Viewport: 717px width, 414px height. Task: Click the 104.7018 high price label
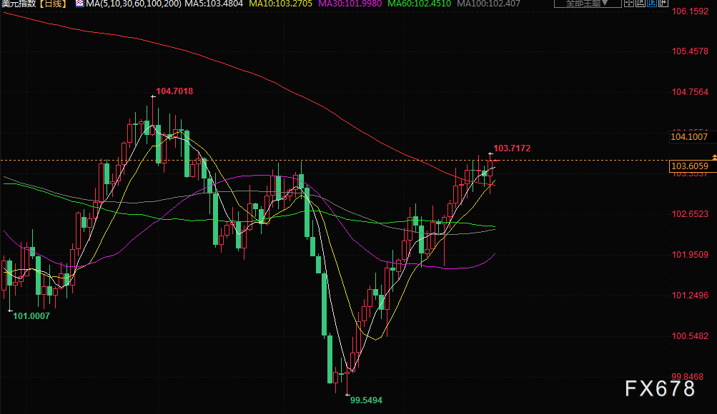click(174, 91)
